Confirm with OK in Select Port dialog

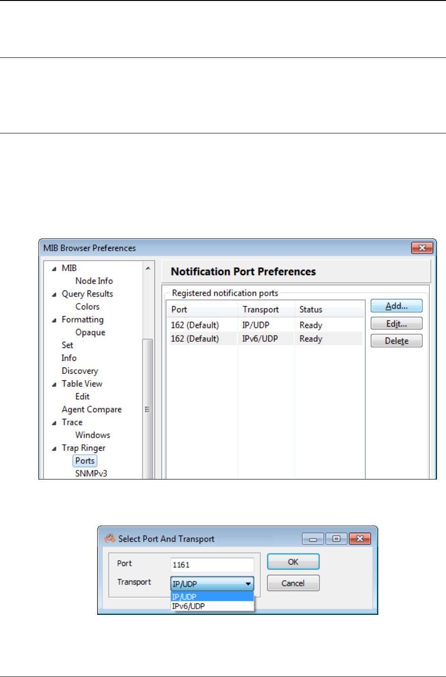click(x=293, y=562)
